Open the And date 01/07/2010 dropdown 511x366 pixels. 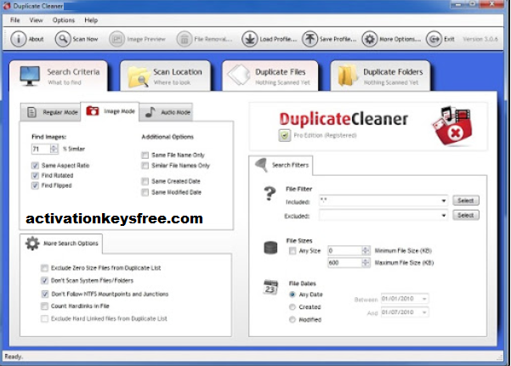[x=424, y=313]
